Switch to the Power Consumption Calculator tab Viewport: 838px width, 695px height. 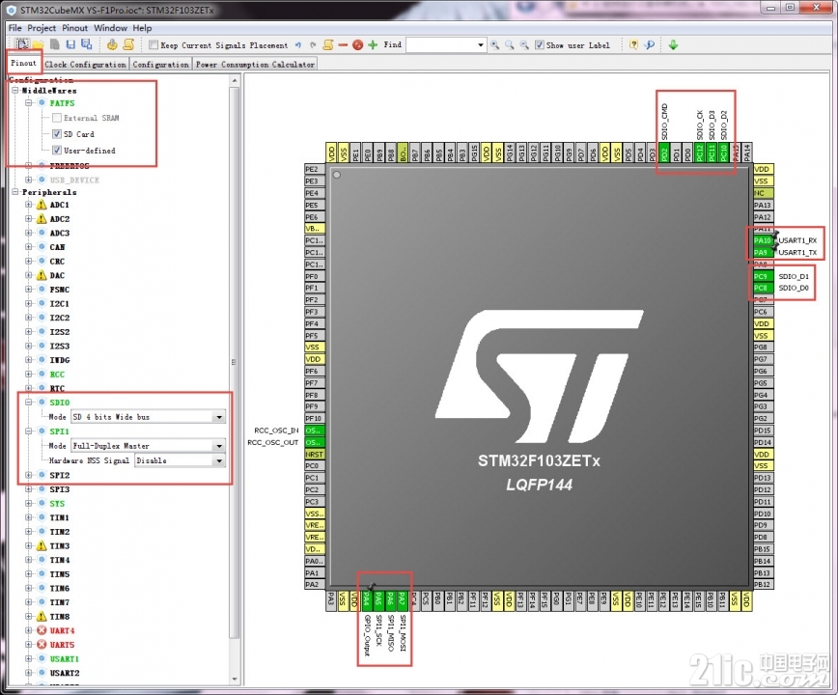click(255, 64)
